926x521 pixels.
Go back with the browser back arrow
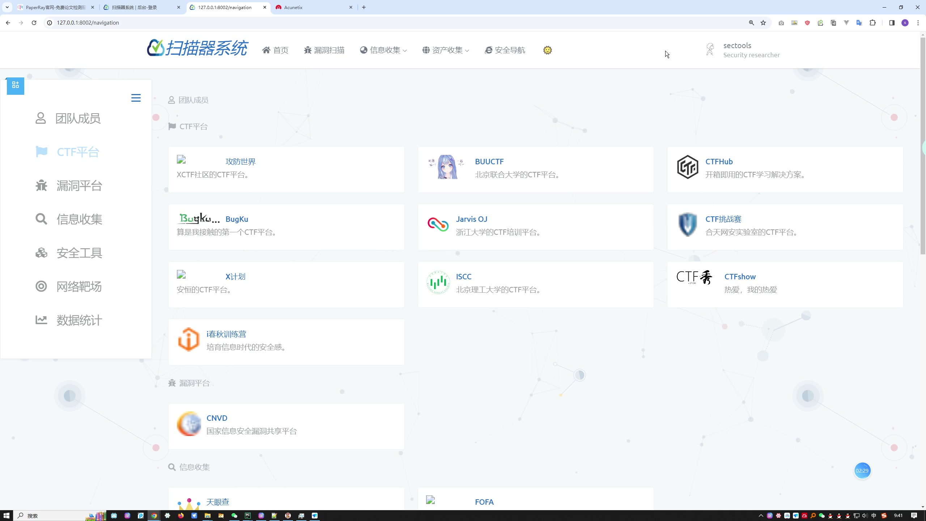8,23
